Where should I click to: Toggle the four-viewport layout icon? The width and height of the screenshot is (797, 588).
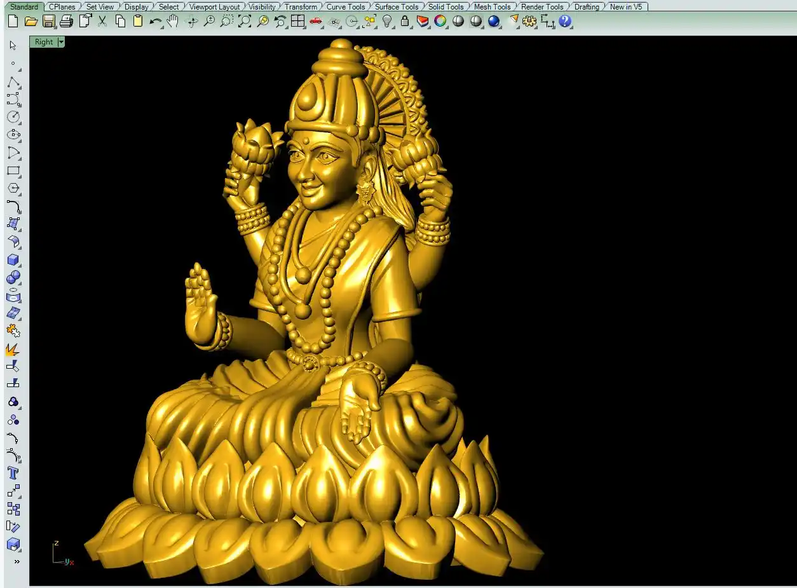tap(297, 22)
